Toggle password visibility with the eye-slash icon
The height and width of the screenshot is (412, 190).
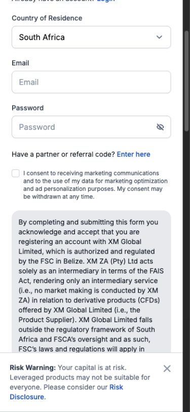160,127
